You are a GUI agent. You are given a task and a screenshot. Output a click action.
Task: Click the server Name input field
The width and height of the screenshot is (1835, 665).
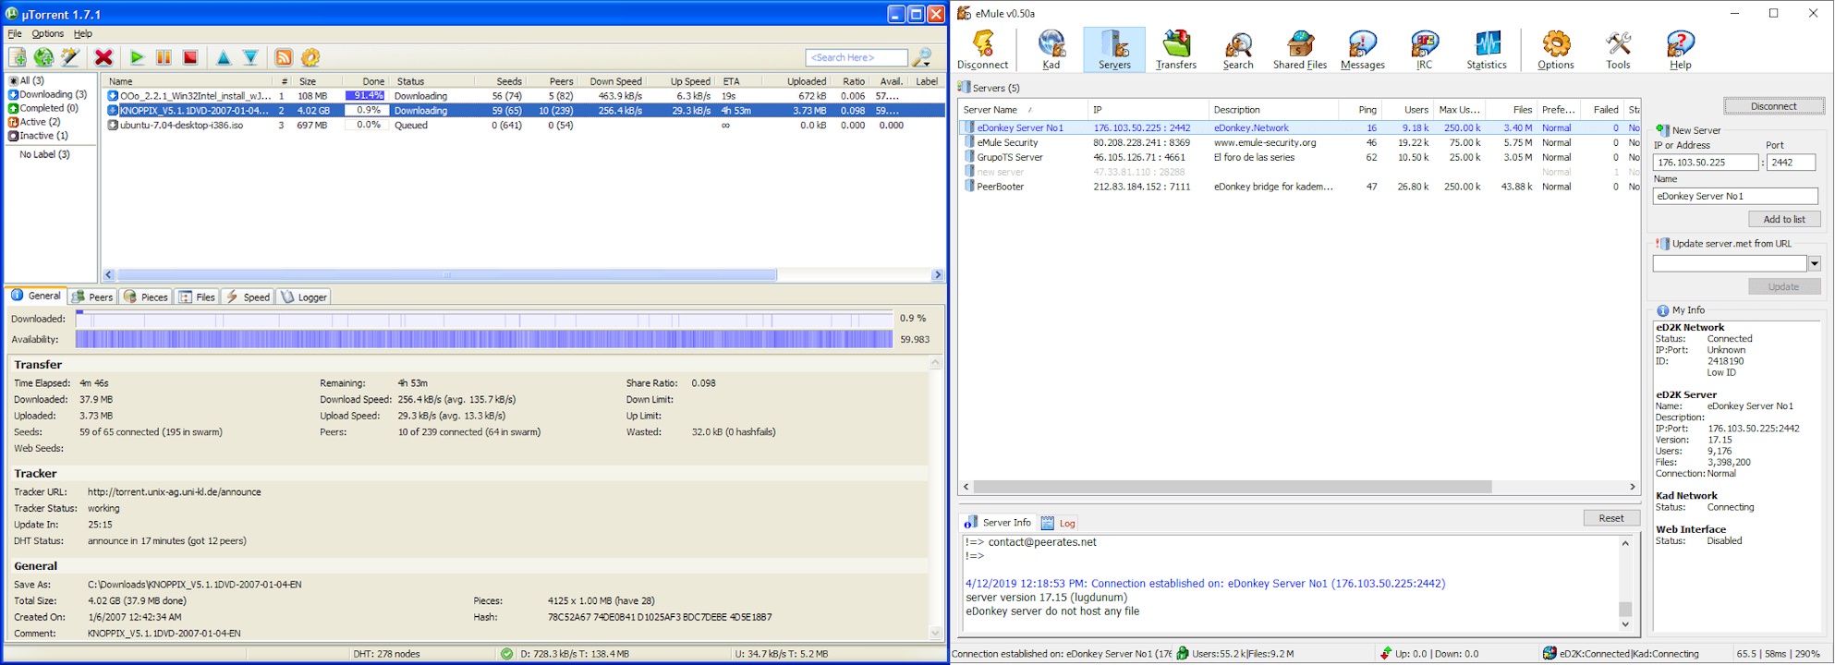(1735, 196)
